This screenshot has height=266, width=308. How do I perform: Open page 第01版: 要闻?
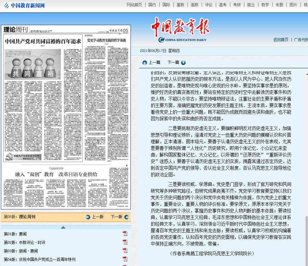click(15, 234)
